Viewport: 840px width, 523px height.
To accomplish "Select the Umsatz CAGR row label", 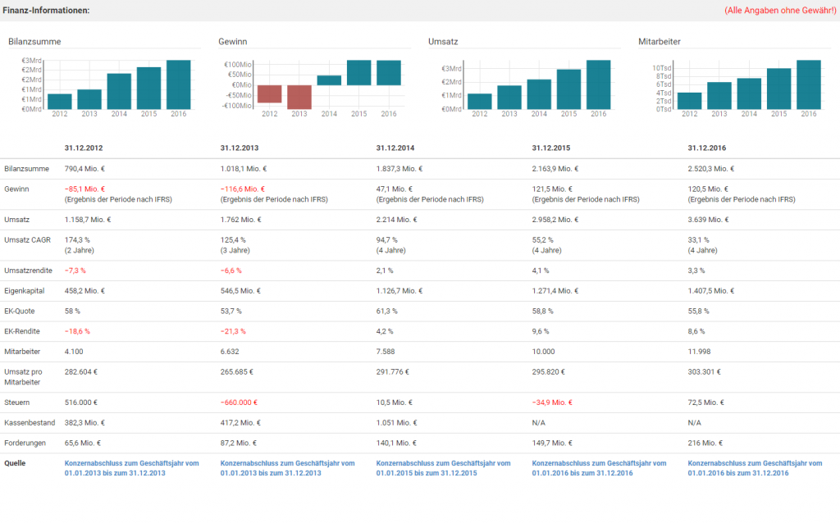I will pyautogui.click(x=29, y=239).
